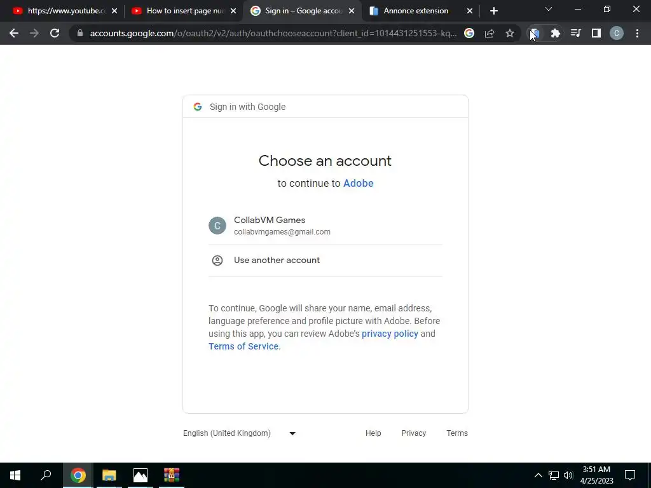
Task: Open the side panel icon
Action: point(596,33)
